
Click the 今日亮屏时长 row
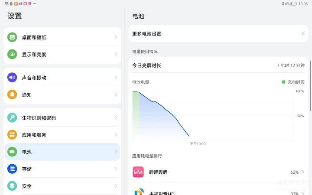pos(218,65)
